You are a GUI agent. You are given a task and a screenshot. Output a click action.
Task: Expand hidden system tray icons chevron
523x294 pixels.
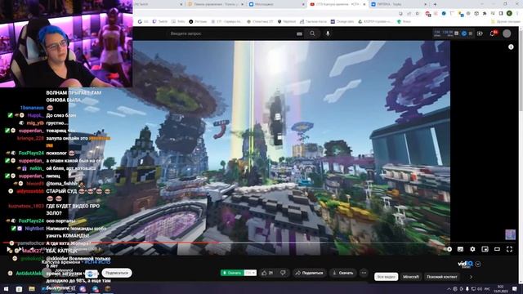click(449, 289)
